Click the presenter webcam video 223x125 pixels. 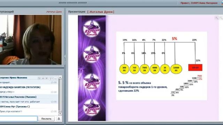tap(31, 40)
